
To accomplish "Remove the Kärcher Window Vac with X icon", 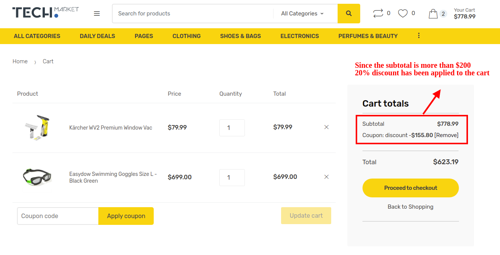I will [326, 127].
